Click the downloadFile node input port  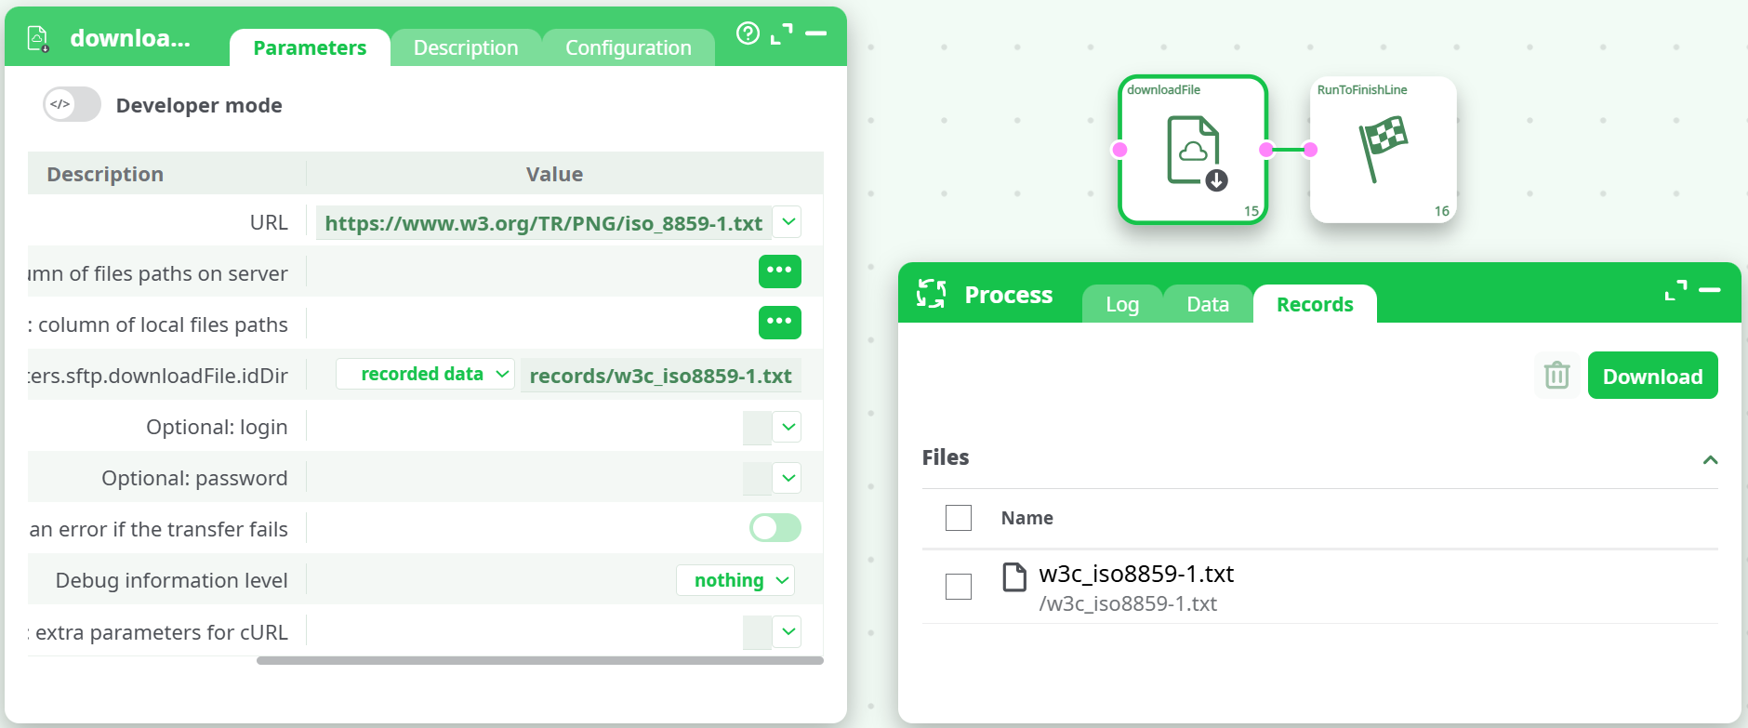click(1119, 150)
